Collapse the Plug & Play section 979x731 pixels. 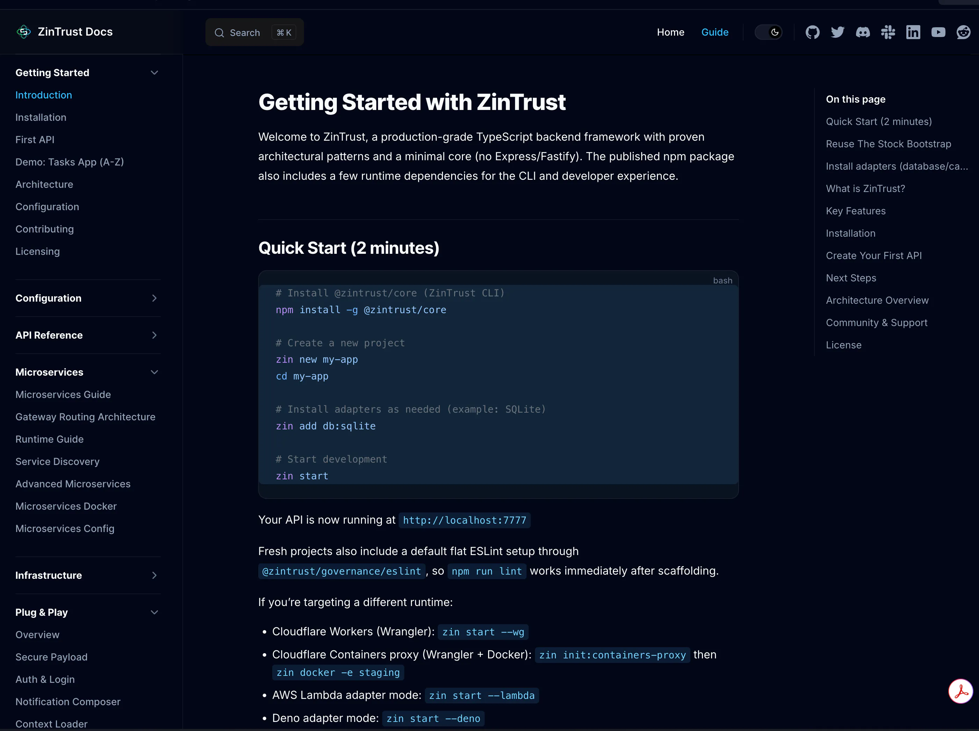click(x=154, y=613)
